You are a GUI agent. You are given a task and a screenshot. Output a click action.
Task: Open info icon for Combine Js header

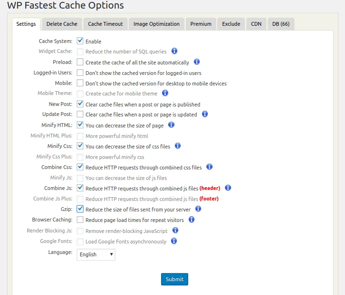pyautogui.click(x=228, y=188)
